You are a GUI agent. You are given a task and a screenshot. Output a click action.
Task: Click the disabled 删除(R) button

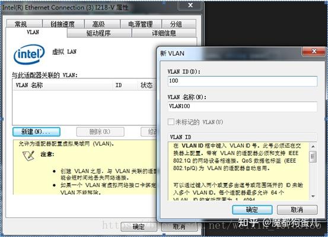(x=100, y=132)
